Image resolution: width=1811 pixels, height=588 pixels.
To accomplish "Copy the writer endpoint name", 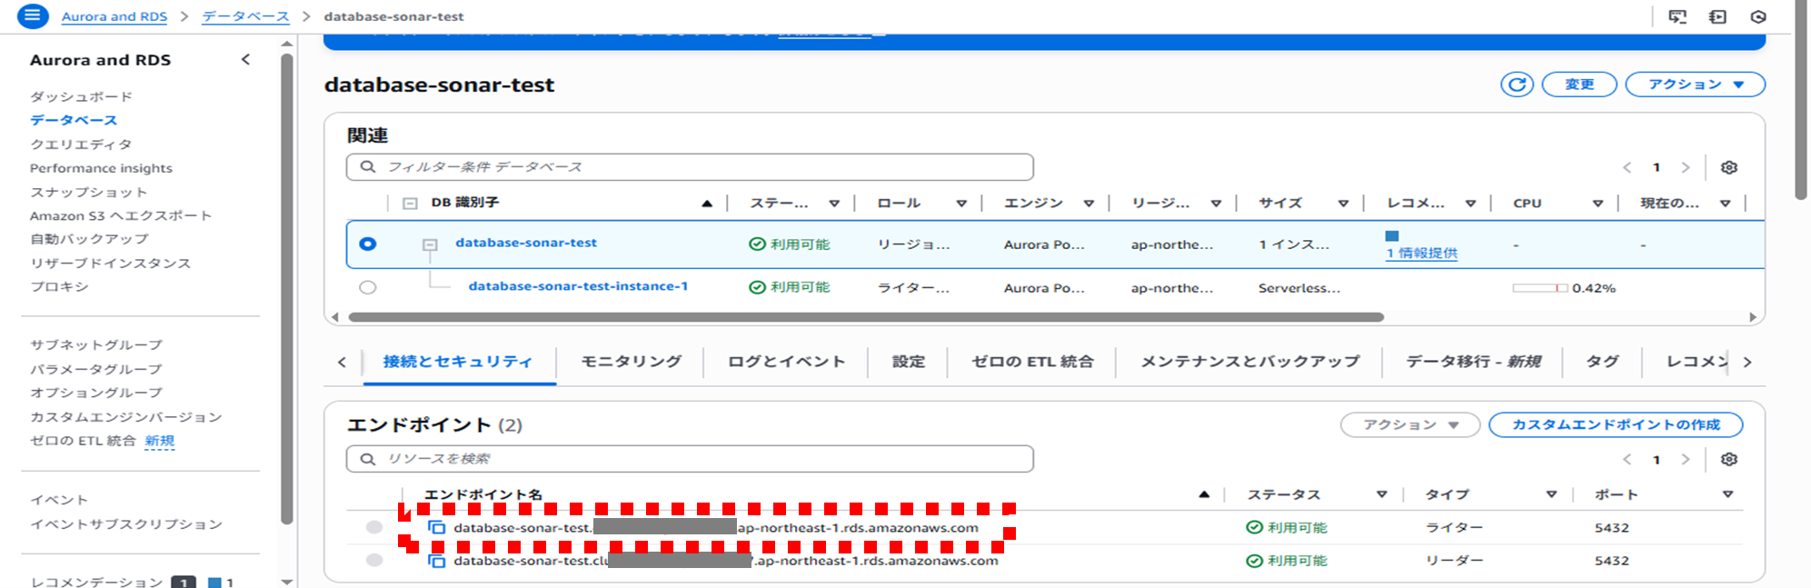I will click(437, 527).
